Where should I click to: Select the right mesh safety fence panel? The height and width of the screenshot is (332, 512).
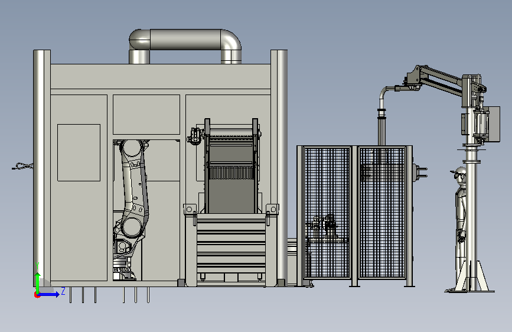[x=381, y=213]
